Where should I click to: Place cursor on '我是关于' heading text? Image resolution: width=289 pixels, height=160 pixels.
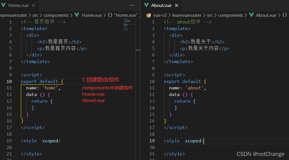[x=201, y=42]
